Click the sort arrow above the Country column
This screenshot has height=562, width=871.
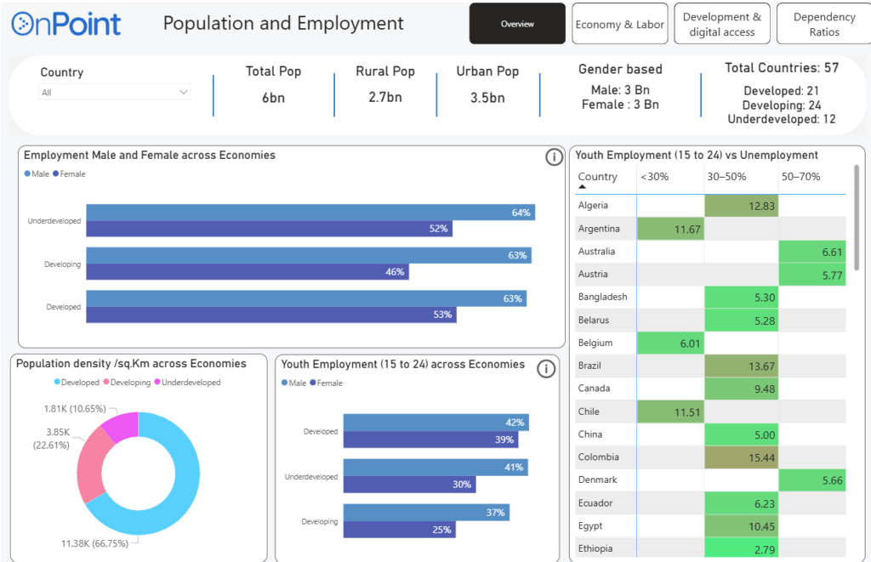pyautogui.click(x=583, y=187)
